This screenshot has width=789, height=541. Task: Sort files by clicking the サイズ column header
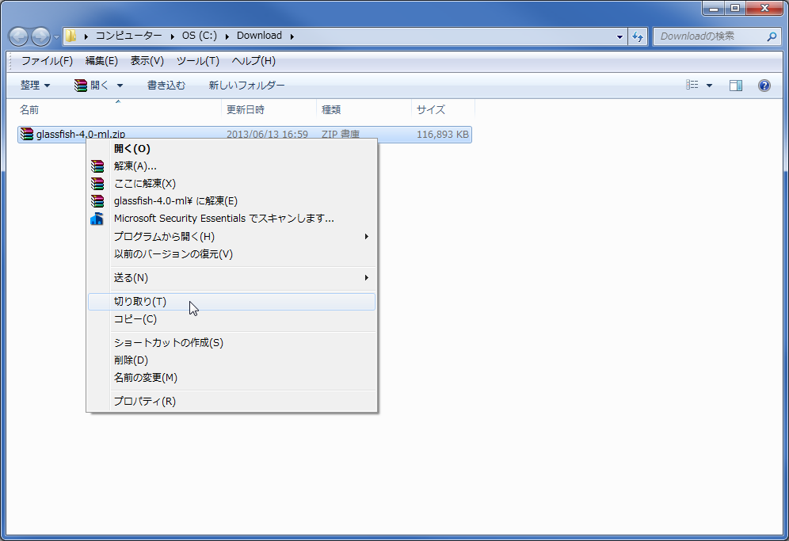tap(428, 109)
